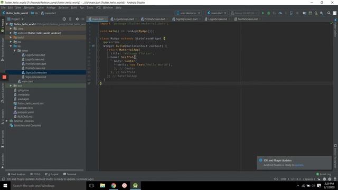Image resolution: width=338 pixels, height=190 pixels.
Task: Open the Tools menu
Action: pyautogui.click(x=90, y=7)
